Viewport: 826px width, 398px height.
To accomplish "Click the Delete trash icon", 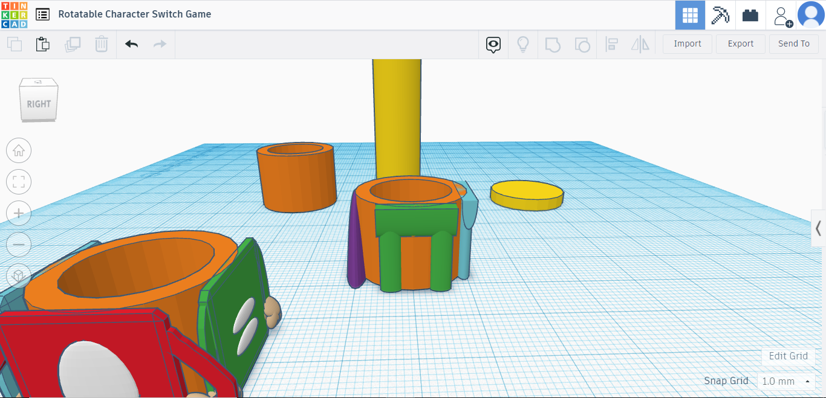I will point(102,44).
